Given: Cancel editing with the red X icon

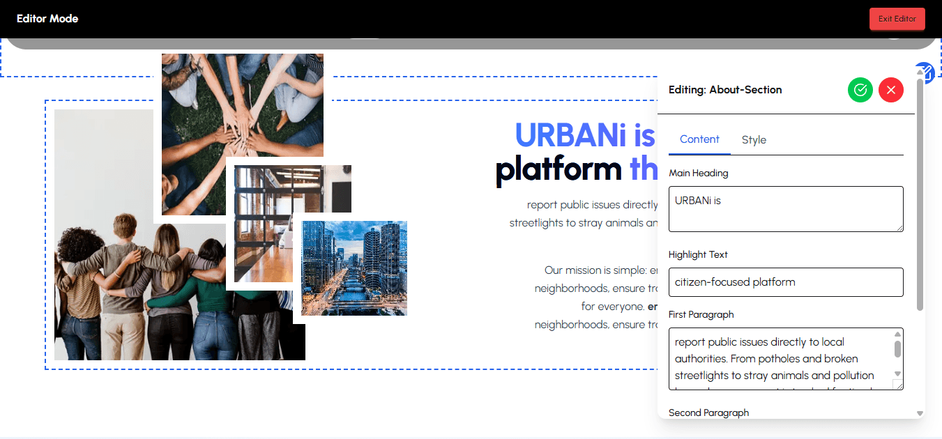Looking at the screenshot, I should coord(891,90).
